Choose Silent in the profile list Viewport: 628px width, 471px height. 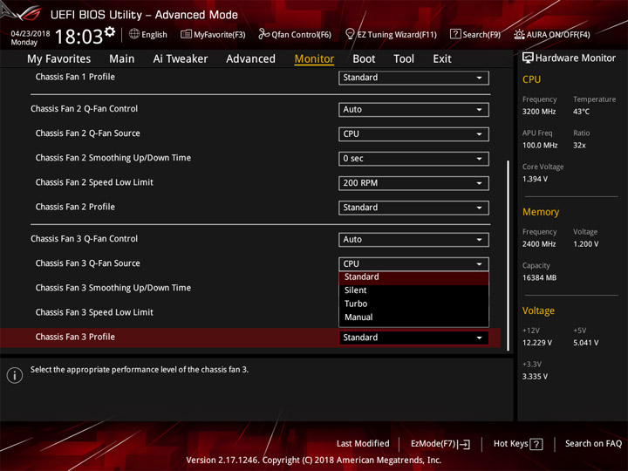tap(413, 290)
